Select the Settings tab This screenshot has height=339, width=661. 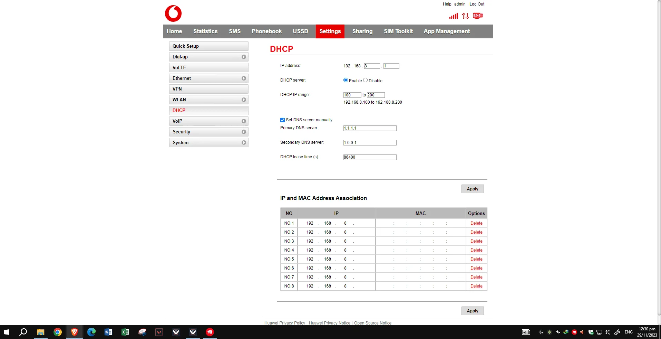(330, 31)
